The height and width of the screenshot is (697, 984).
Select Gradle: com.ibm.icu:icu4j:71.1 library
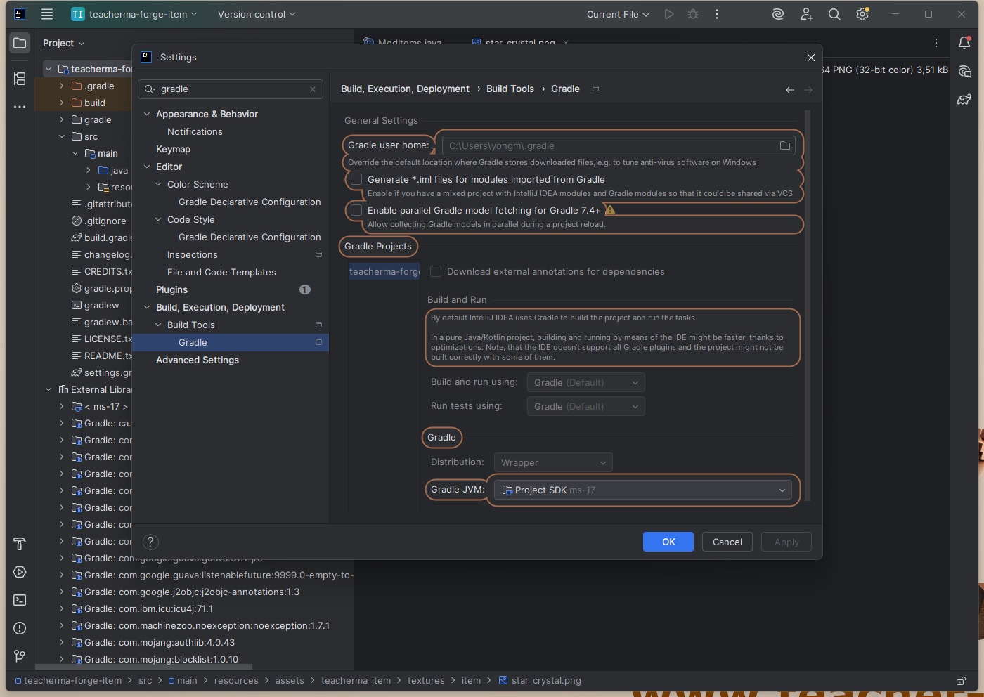pyautogui.click(x=148, y=608)
